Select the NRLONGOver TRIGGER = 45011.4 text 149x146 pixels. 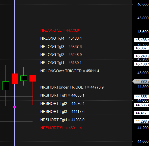(x=70, y=71)
